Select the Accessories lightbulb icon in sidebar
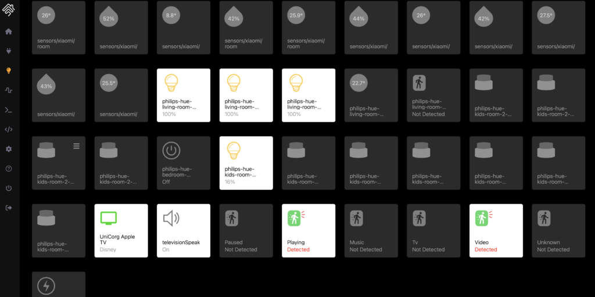The height and width of the screenshot is (297, 595). pyautogui.click(x=9, y=71)
